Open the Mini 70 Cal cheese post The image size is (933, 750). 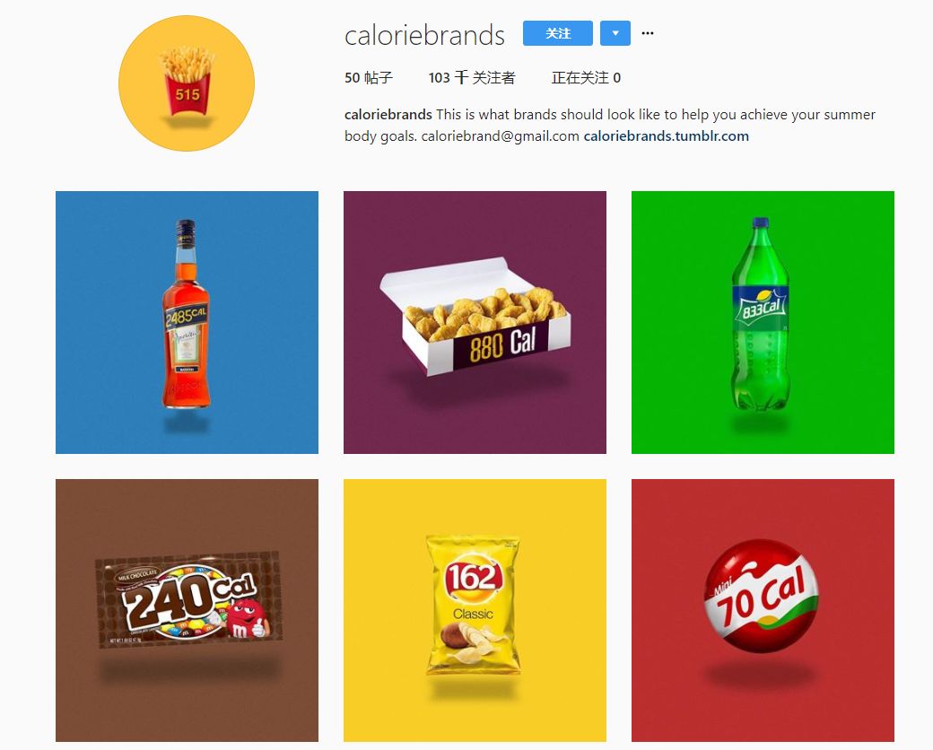pos(763,610)
